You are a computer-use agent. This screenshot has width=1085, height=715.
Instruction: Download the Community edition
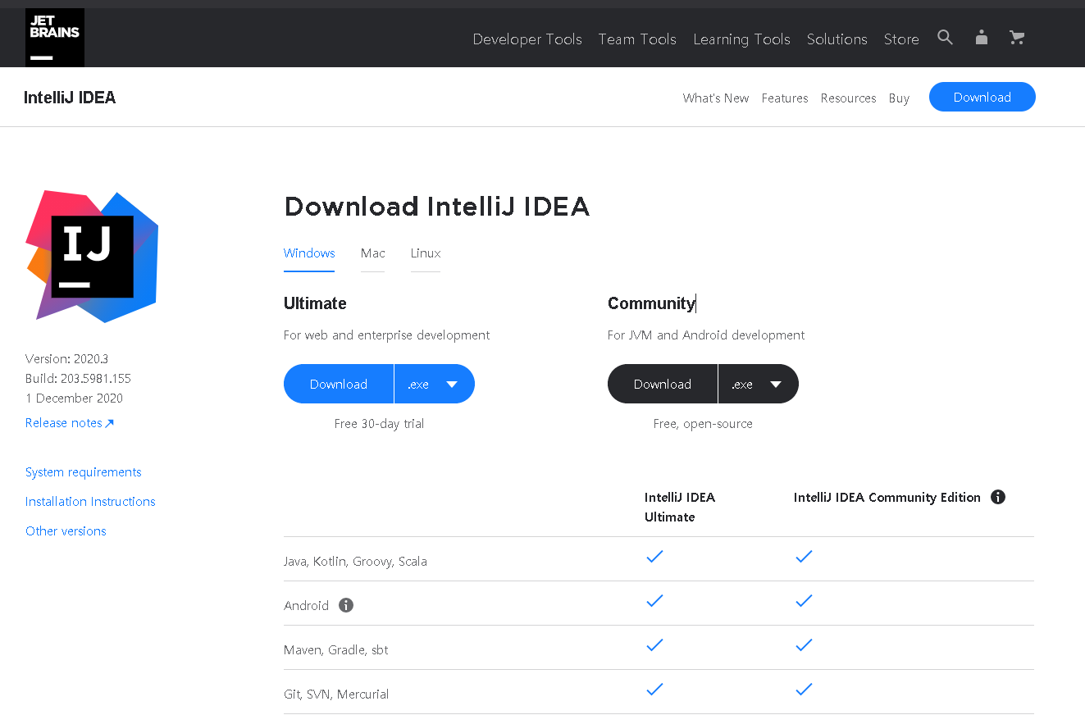pyautogui.click(x=663, y=384)
